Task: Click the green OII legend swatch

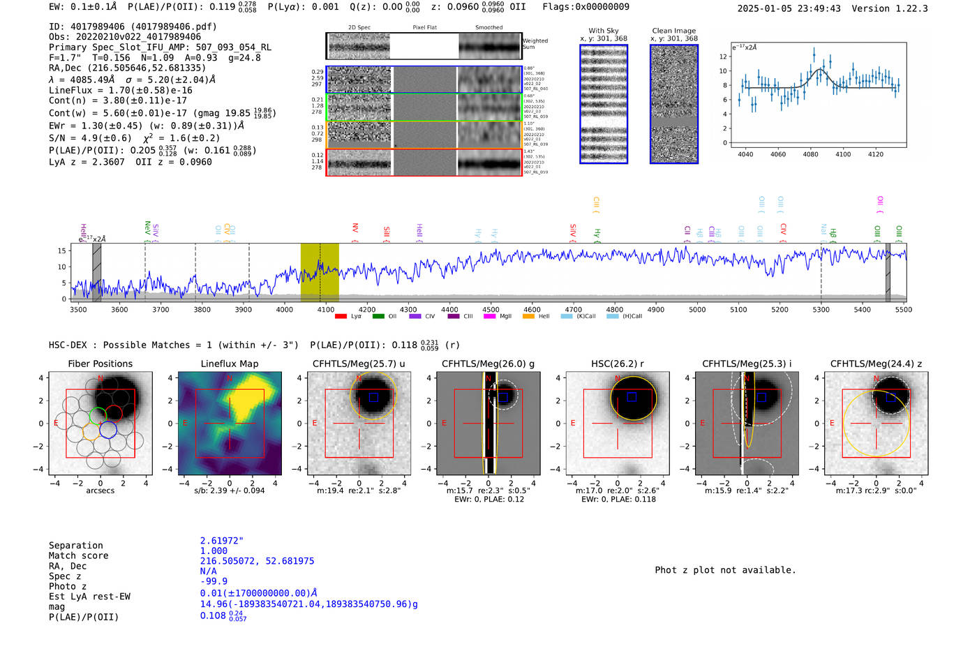Action: tap(378, 316)
